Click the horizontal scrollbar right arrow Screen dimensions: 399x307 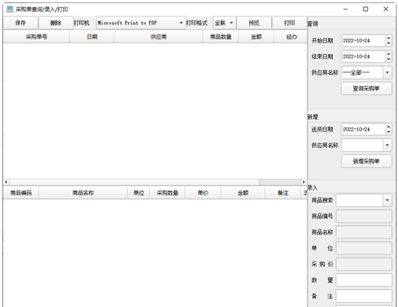pyautogui.click(x=304, y=182)
